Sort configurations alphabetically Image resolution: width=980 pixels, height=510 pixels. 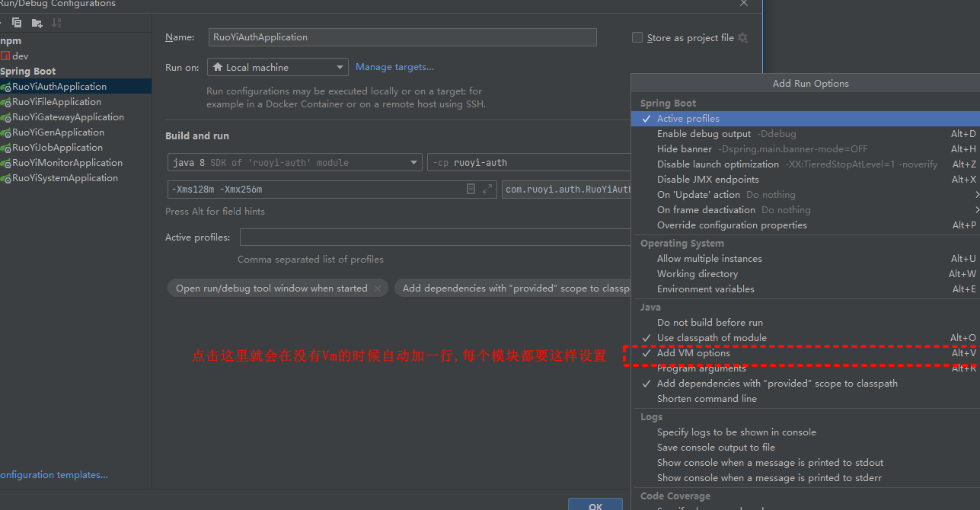56,23
